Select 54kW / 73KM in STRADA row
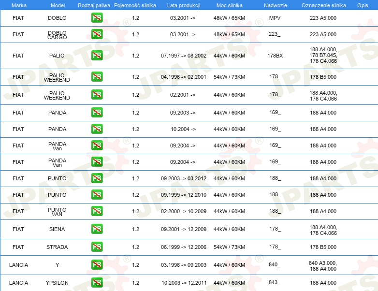Viewport: 378px width, 291px height. [x=229, y=247]
